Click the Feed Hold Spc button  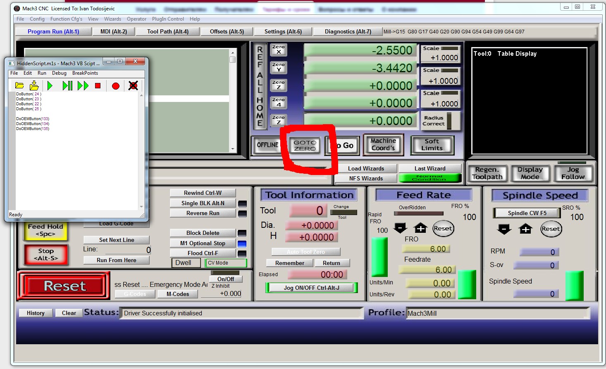coord(45,230)
